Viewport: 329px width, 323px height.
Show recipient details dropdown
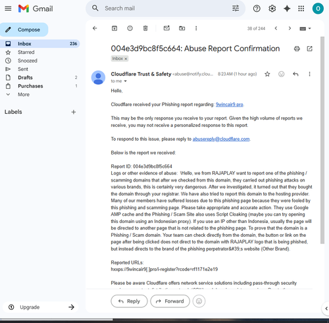126,81
